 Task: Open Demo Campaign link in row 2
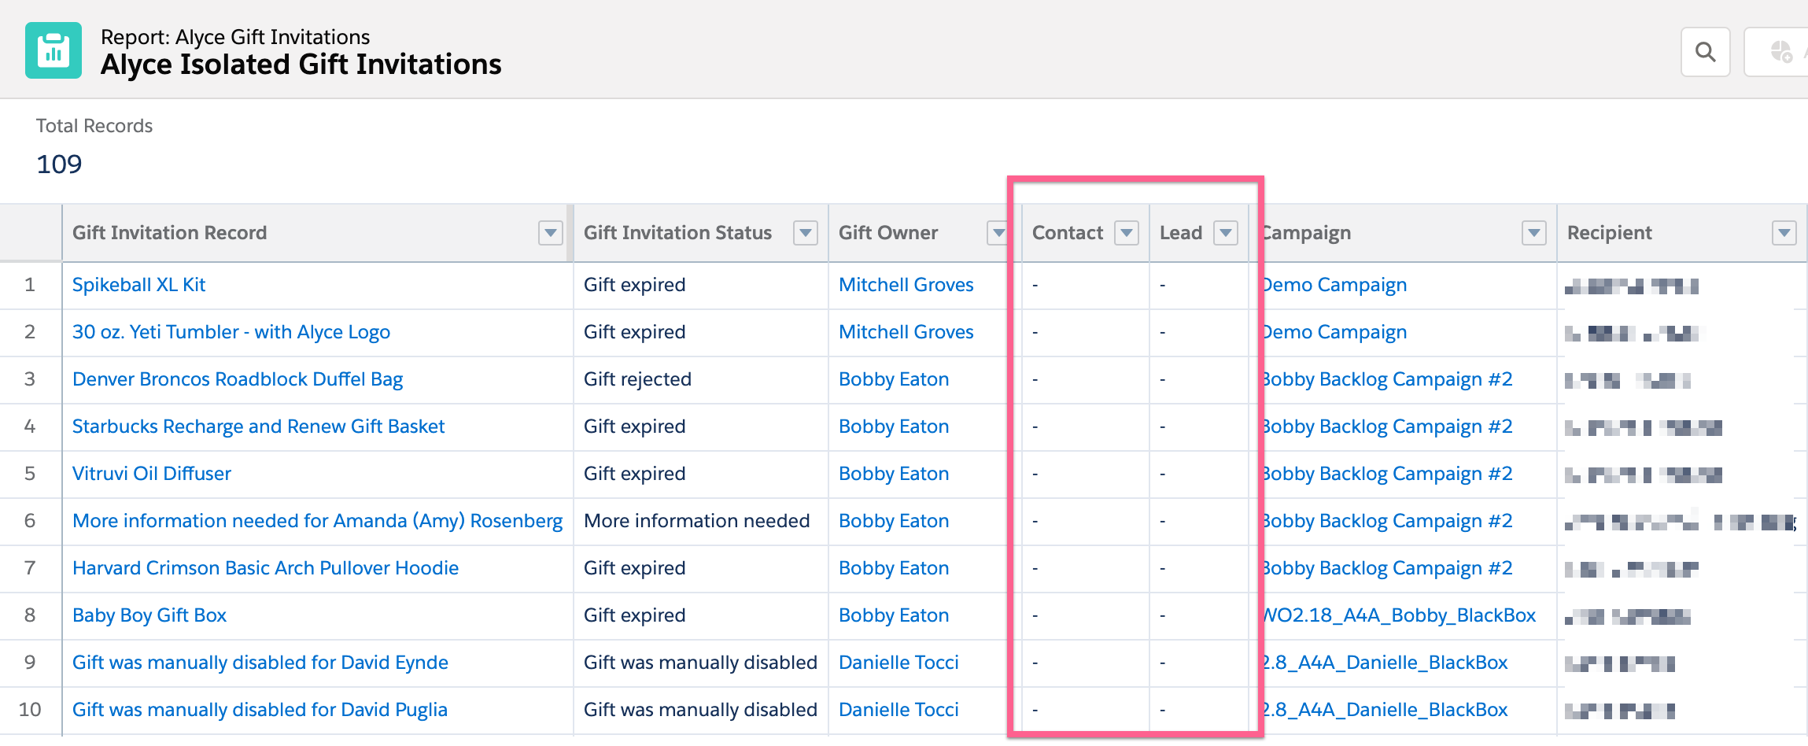(x=1334, y=332)
